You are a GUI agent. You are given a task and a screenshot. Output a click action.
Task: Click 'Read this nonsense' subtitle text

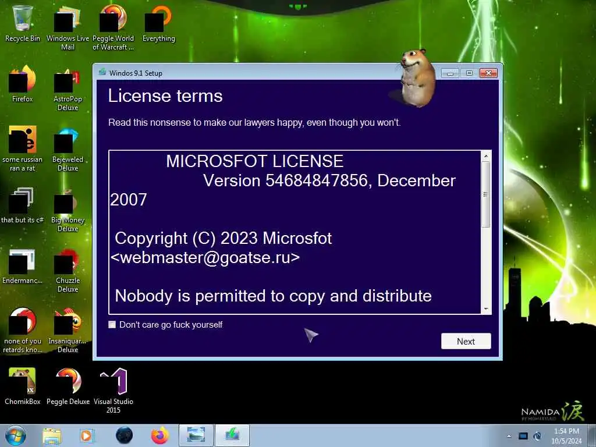254,122
